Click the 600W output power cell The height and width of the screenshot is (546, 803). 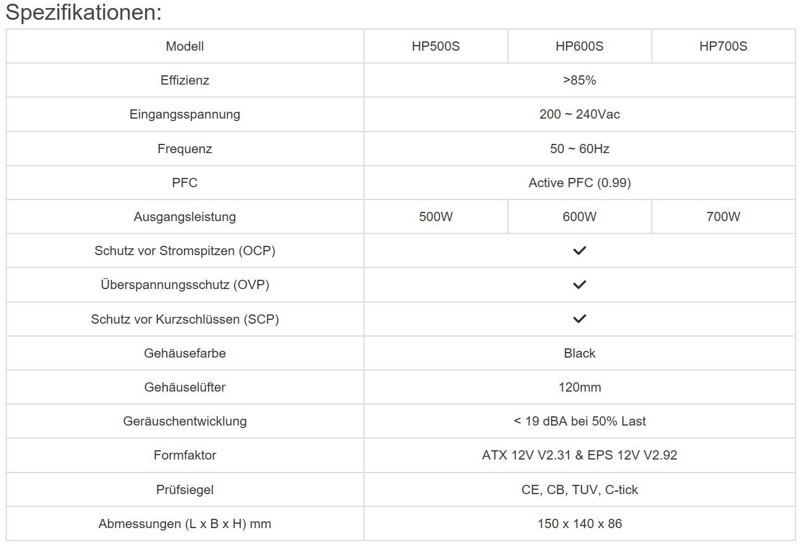point(579,217)
